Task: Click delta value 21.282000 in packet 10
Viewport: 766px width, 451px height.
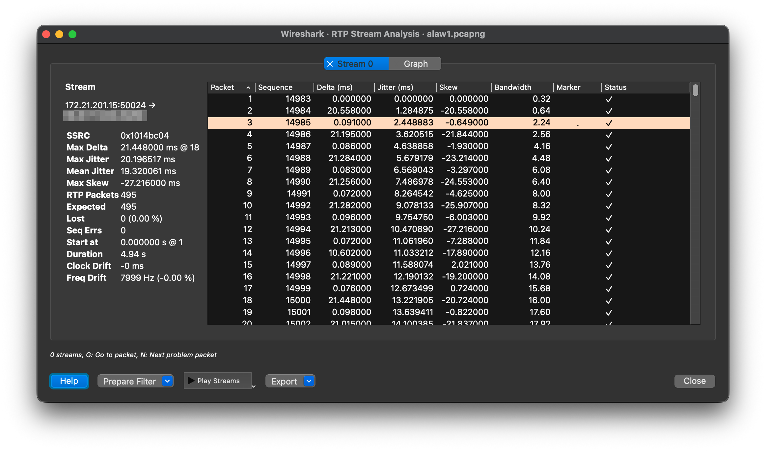Action: tap(350, 205)
